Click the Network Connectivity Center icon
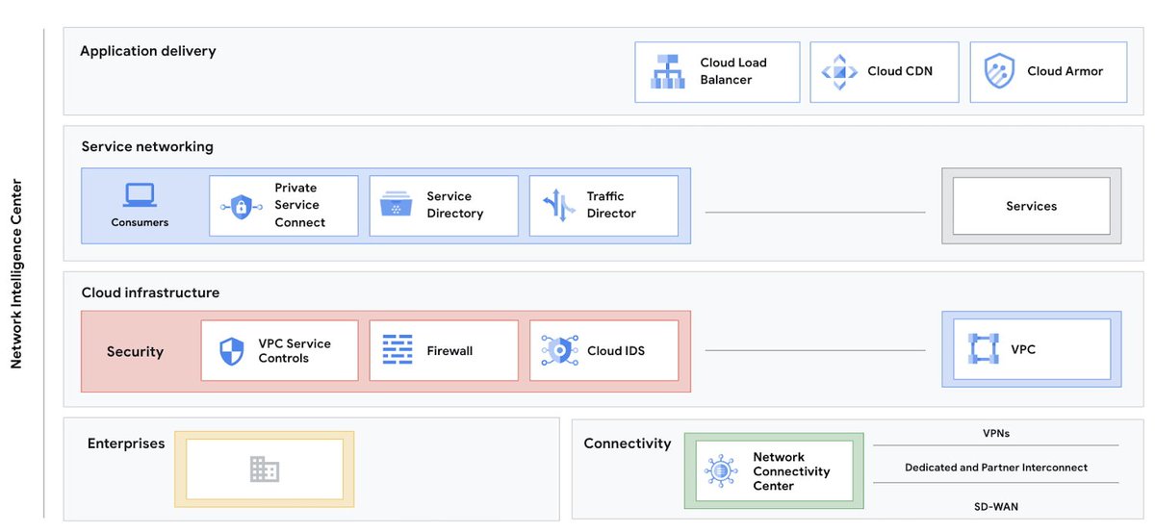Screen dimensions: 1155x532 (721, 471)
